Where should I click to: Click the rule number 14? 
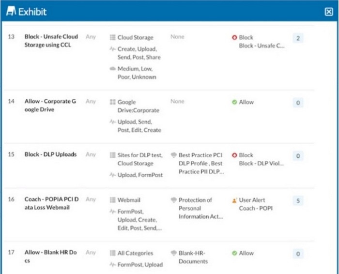pyautogui.click(x=11, y=101)
